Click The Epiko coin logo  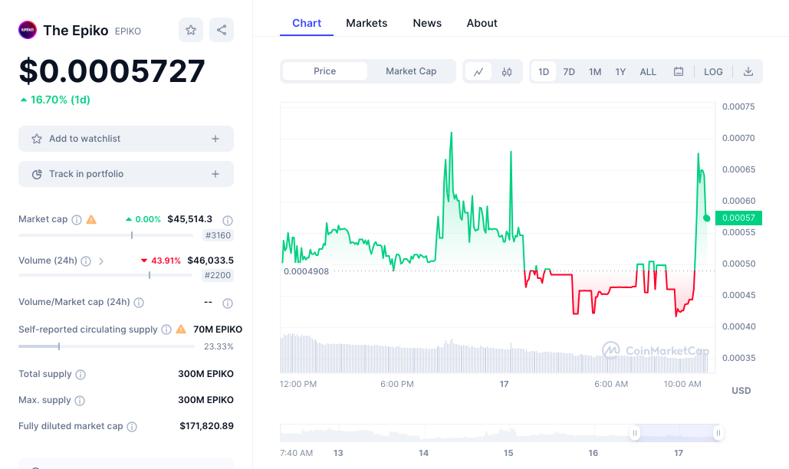(x=28, y=30)
